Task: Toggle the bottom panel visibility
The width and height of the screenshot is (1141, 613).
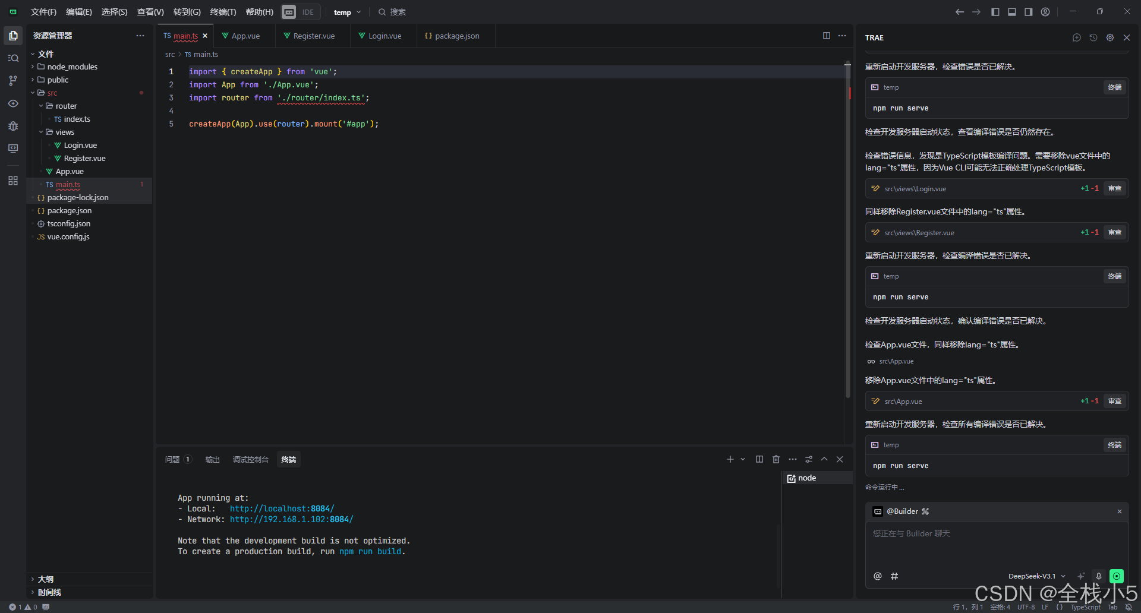Action: click(x=1012, y=12)
